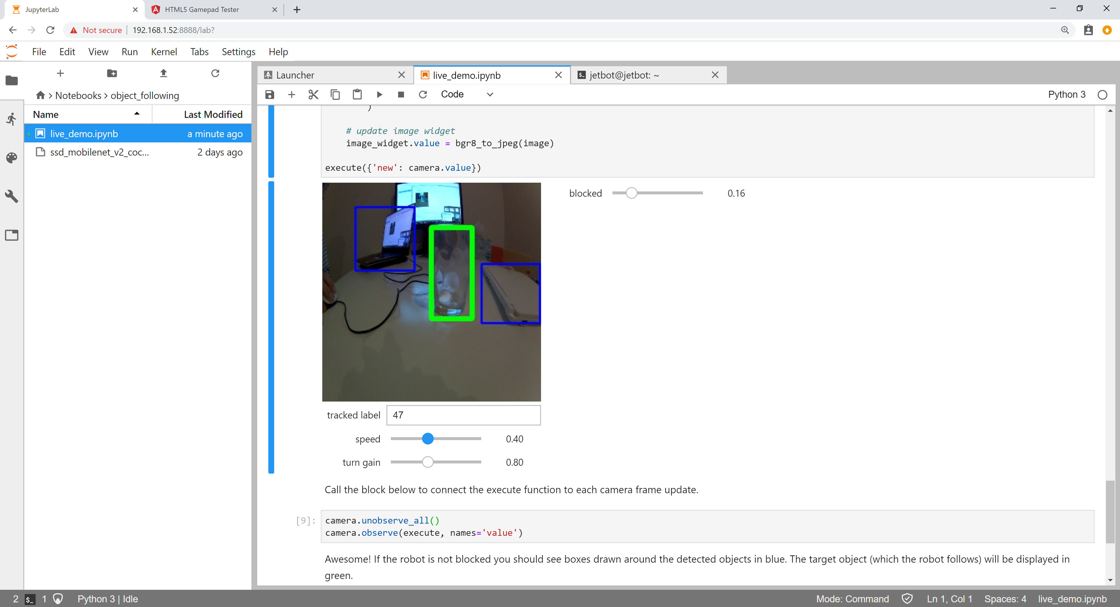Screen dimensions: 1120x607
Task: Paste cells with the clipboard icon
Action: [x=357, y=95]
